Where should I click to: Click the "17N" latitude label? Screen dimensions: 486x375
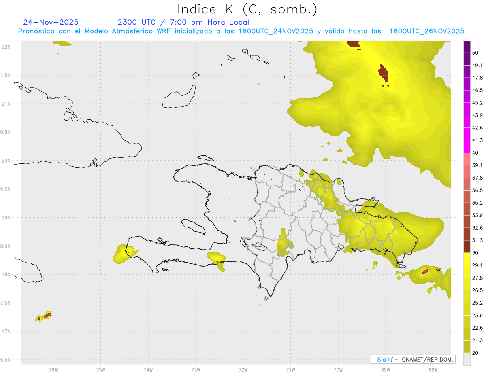[6, 331]
